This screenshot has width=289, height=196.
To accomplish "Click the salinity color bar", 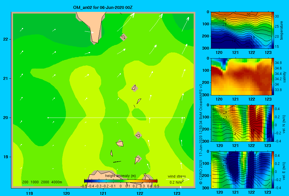I will pyautogui.click(x=273, y=77).
